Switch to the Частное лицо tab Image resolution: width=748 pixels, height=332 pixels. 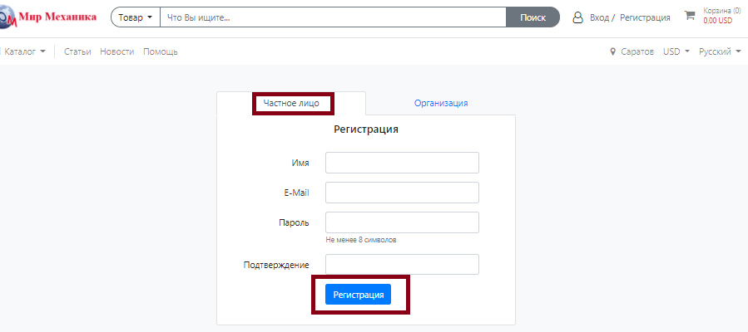point(291,103)
